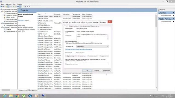Screen dimensions: 175x98
Task: Click the Запустить службу link
Action: click(x=21, y=20)
